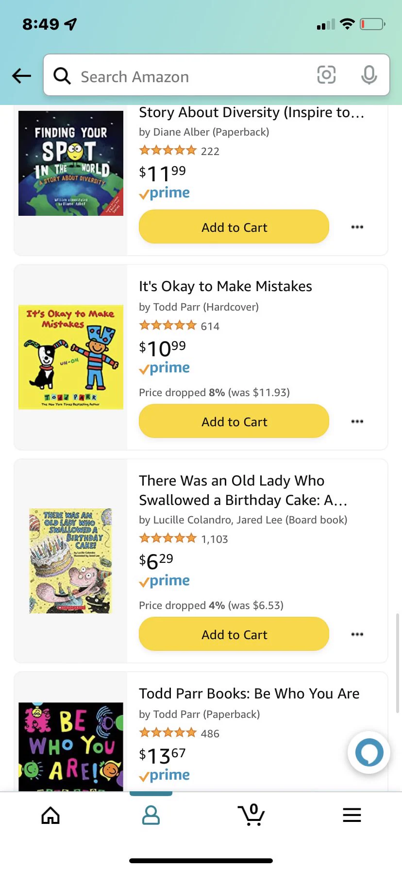The height and width of the screenshot is (871, 402).
Task: Add Old Lady Birthday Cake book to cart
Action: point(234,634)
